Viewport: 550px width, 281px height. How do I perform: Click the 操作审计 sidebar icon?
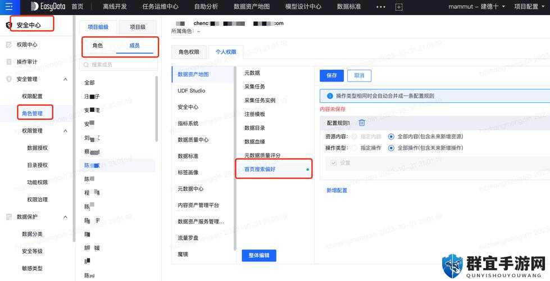click(9, 62)
